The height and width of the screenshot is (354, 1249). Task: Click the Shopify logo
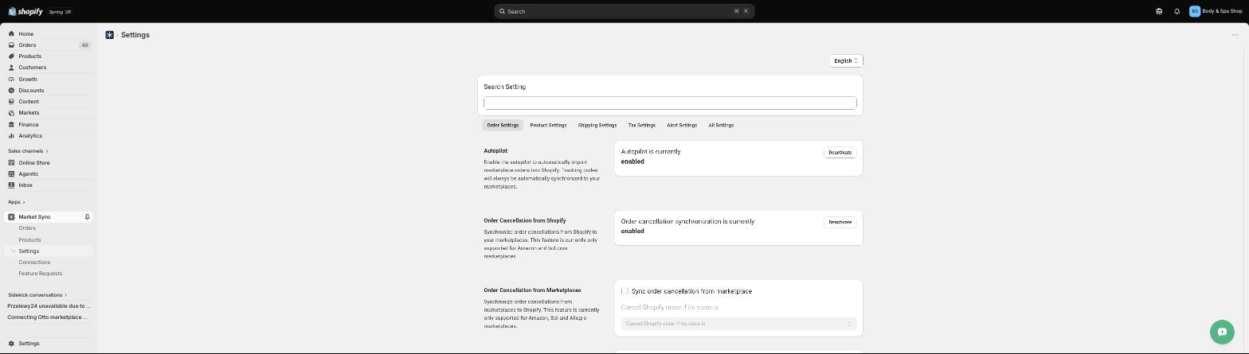tap(25, 11)
